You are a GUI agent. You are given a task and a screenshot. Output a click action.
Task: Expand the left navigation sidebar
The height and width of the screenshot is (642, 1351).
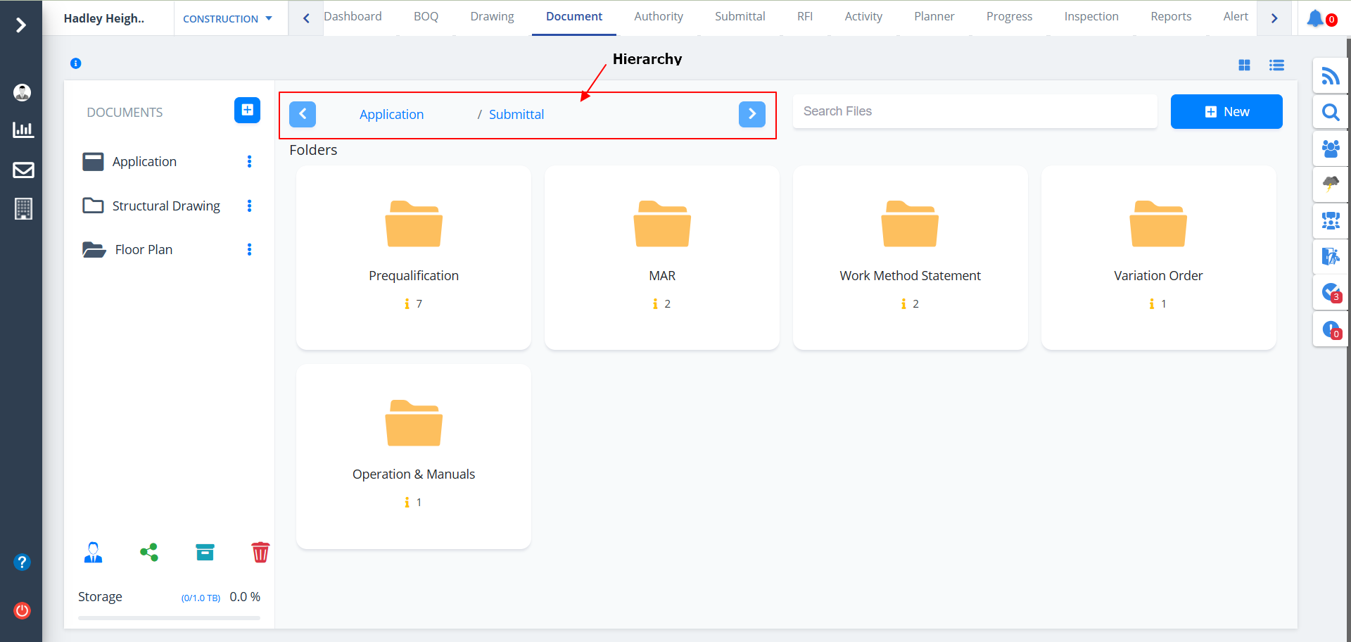point(21,25)
